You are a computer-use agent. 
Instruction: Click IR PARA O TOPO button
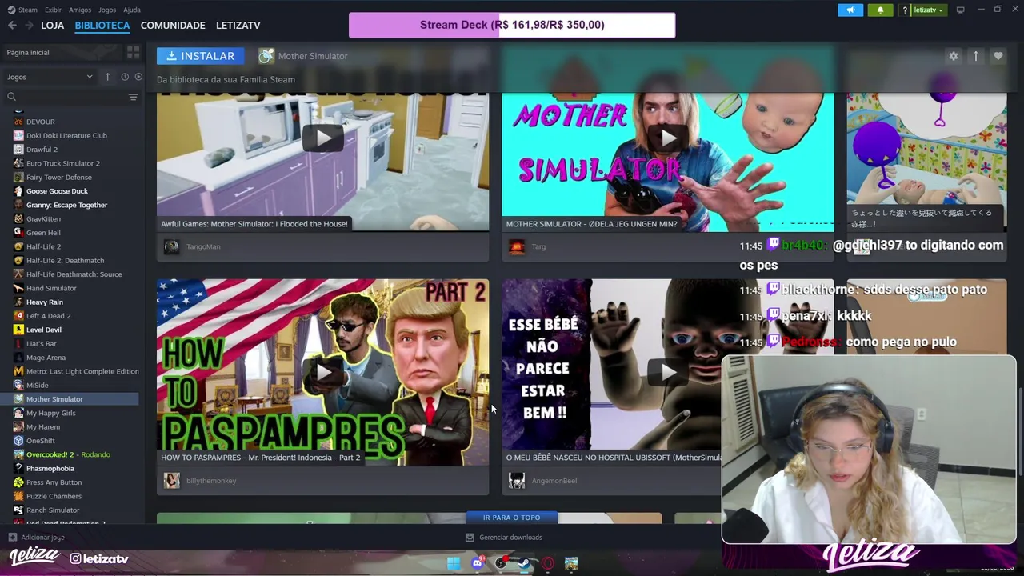coord(512,518)
